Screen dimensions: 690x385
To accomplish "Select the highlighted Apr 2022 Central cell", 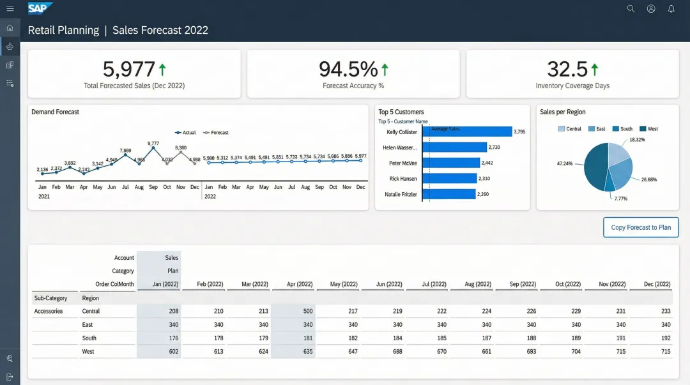I will 293,311.
